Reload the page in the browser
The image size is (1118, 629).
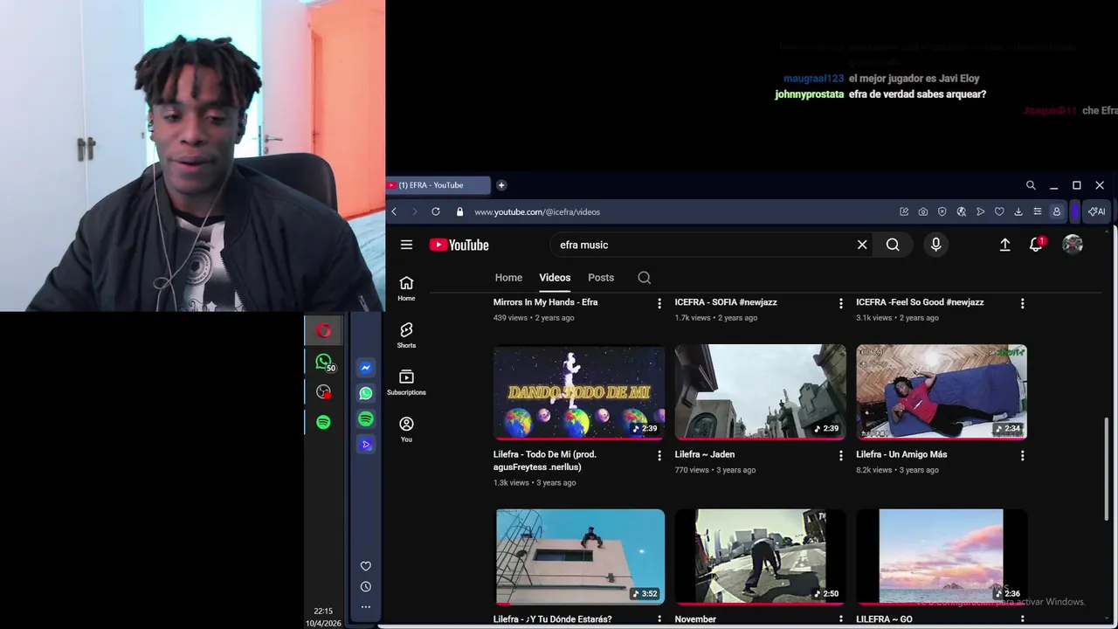tap(436, 211)
